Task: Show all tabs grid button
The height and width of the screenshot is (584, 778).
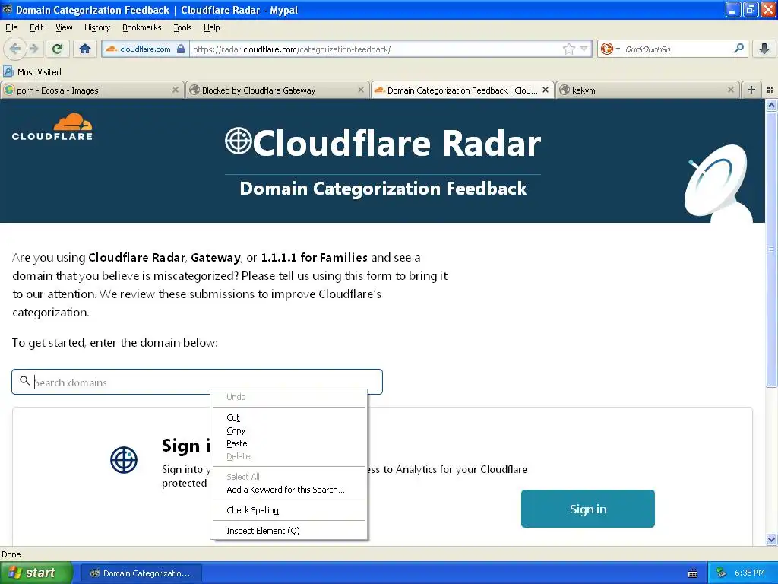Action: (x=770, y=90)
